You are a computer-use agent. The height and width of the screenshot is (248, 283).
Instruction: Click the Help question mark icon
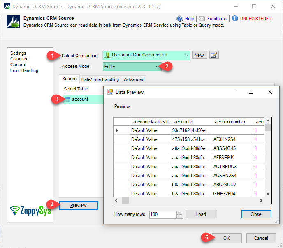(x=180, y=19)
